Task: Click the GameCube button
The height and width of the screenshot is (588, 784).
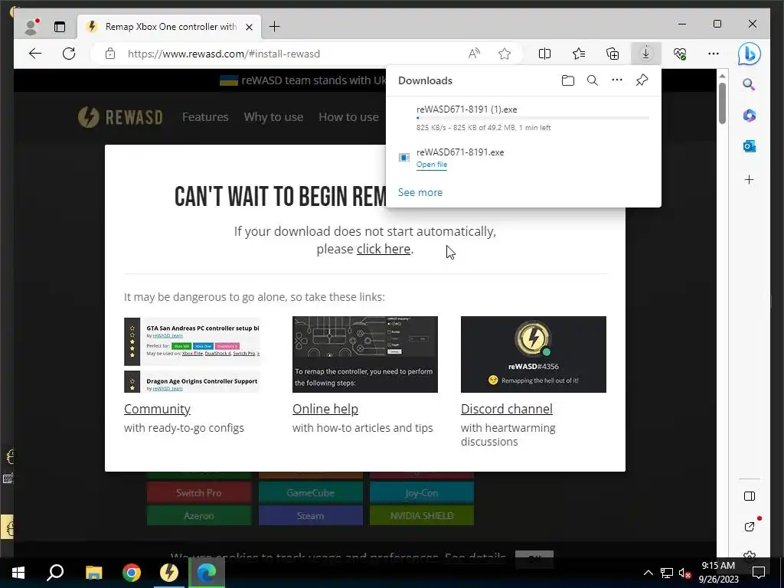Action: (x=311, y=492)
